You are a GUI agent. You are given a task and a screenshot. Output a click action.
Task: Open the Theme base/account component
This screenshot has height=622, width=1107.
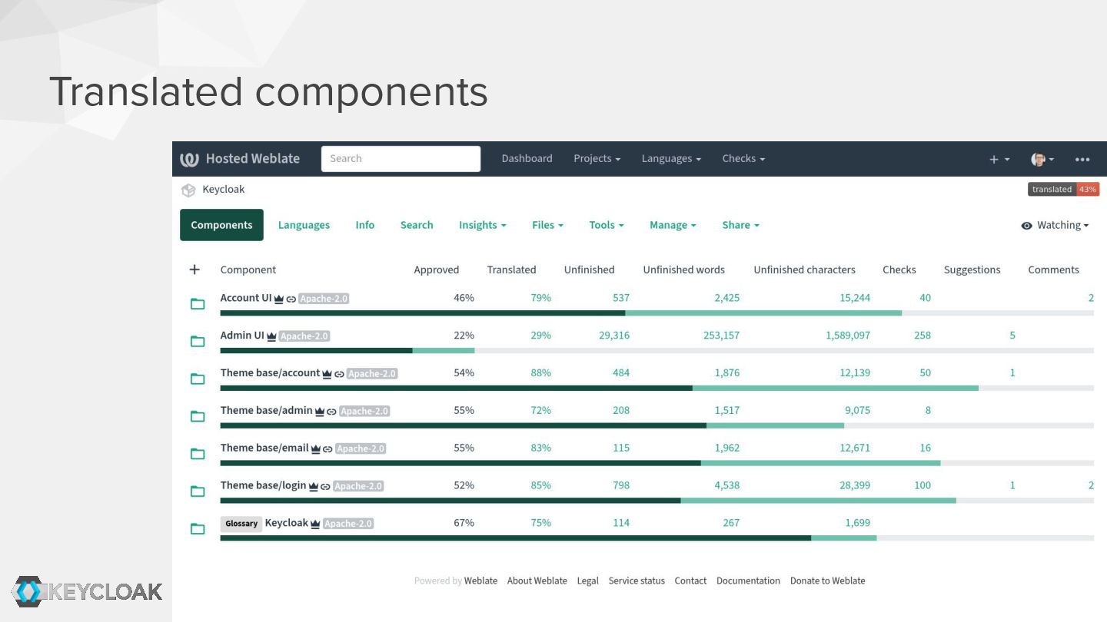click(270, 373)
